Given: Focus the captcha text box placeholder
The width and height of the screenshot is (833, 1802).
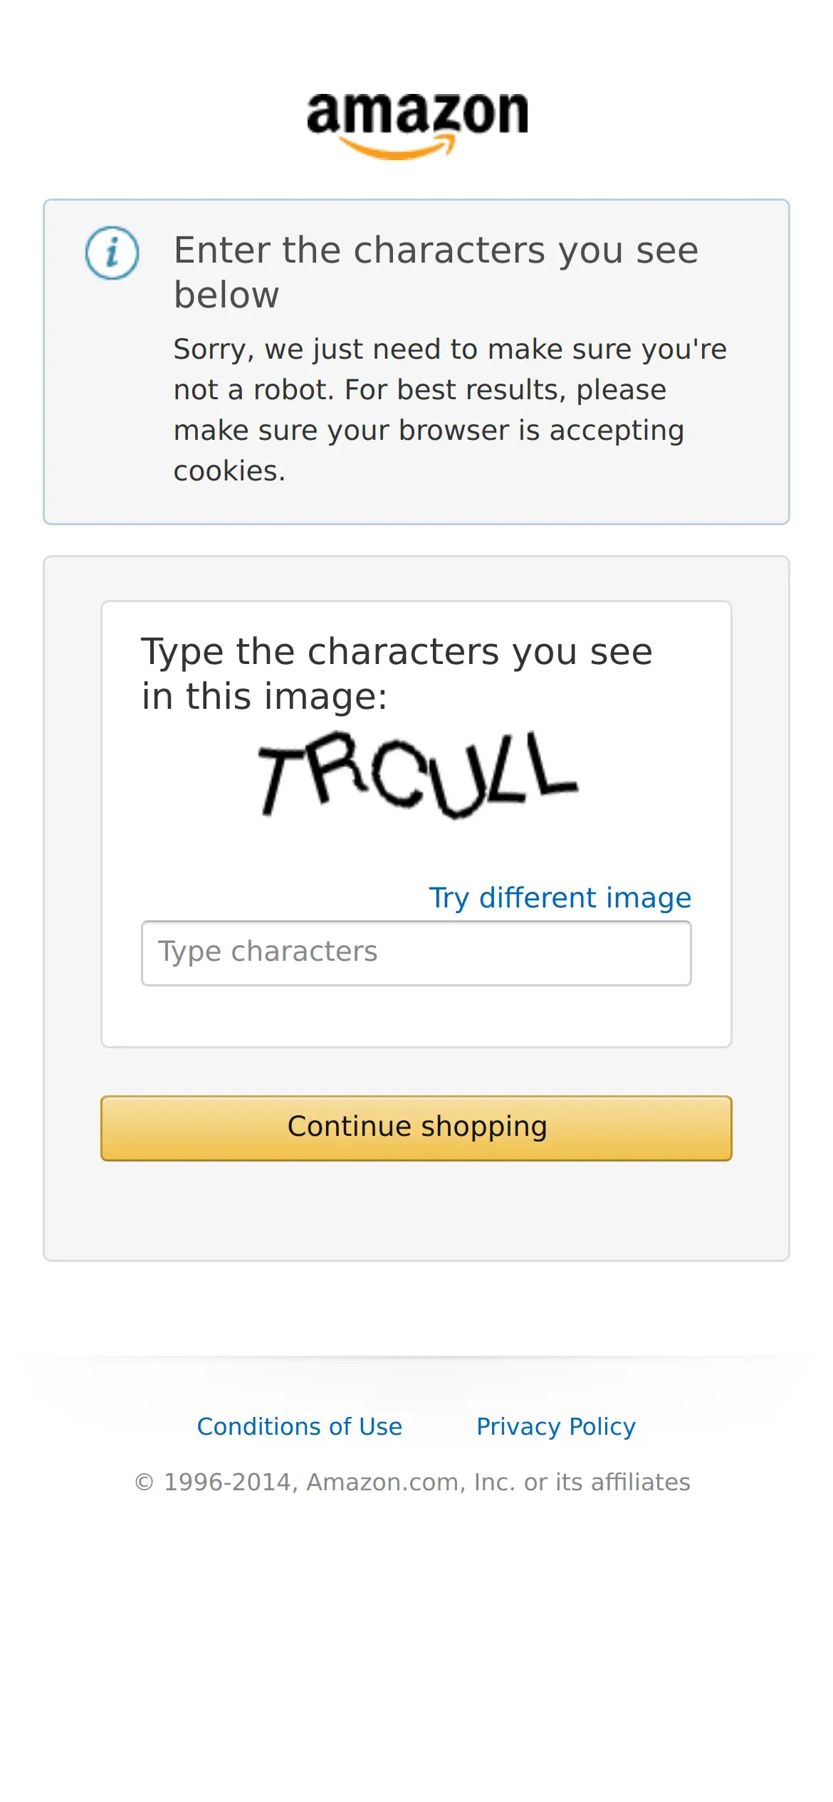Looking at the screenshot, I should pyautogui.click(x=268, y=952).
